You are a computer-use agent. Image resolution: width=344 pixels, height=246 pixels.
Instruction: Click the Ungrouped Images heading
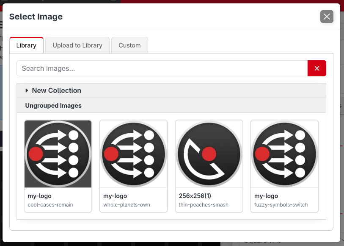tap(53, 106)
